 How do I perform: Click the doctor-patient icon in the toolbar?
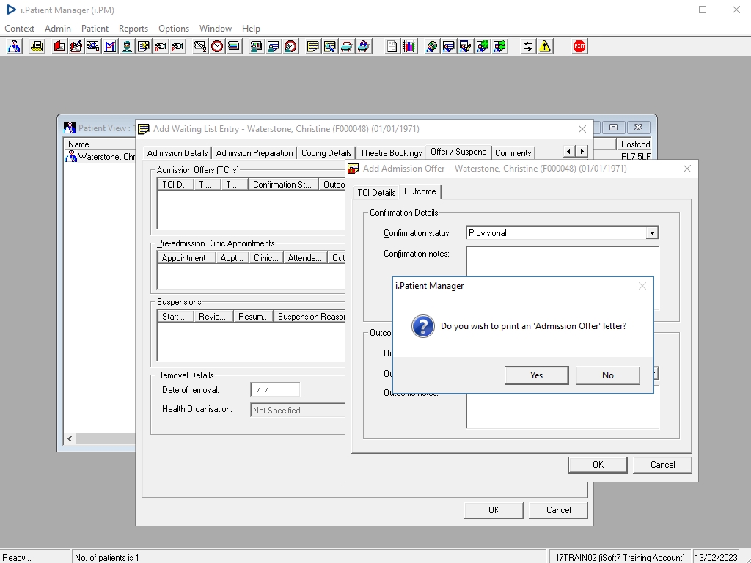point(15,46)
